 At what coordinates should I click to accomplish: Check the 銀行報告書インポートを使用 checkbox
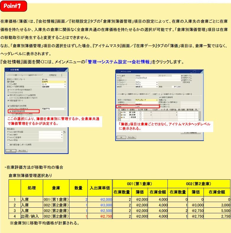[8, 145]
